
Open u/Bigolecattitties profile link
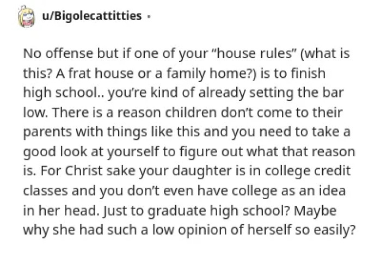point(92,16)
